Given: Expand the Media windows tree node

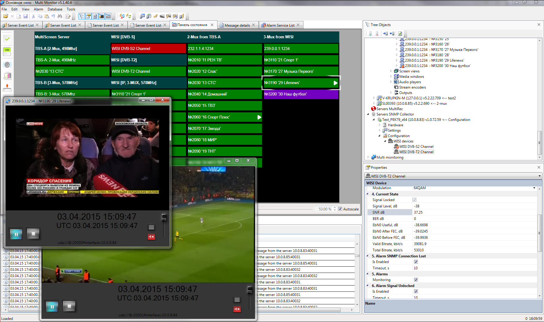Looking at the screenshot, I should (391, 77).
